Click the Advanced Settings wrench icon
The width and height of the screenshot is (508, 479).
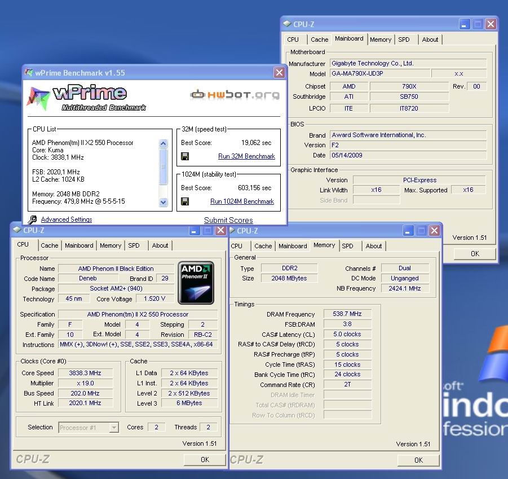click(x=32, y=219)
